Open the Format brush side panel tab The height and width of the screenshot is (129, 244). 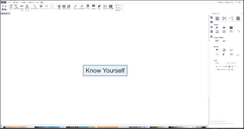point(212,18)
